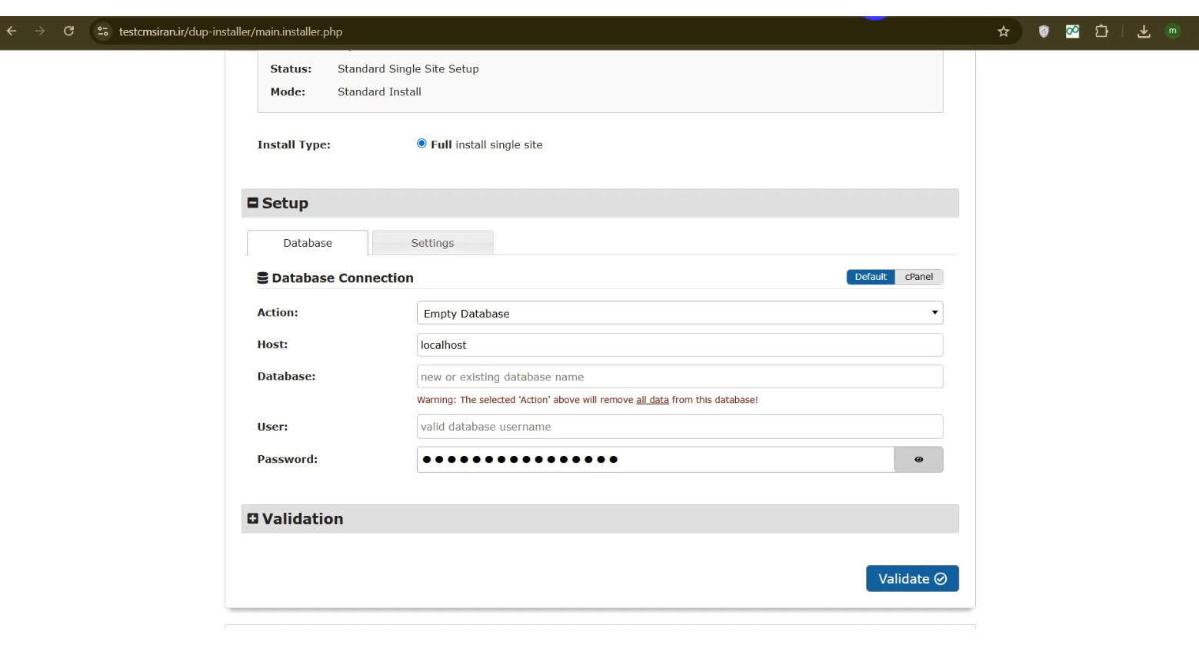Click the 'Standard Install' mode text
The height and width of the screenshot is (645, 1199).
tap(379, 92)
